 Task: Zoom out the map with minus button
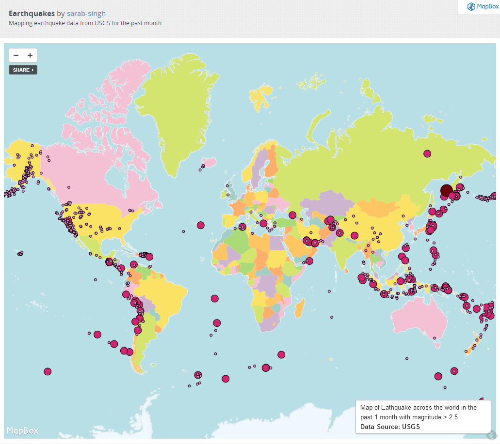tap(16, 55)
